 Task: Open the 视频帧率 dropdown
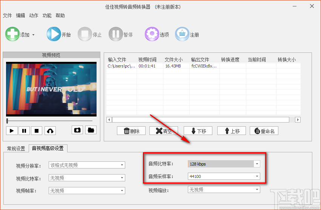coord(87,191)
